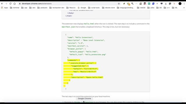Click the gray dash extension icon
The image size is (186, 104).
click(136, 4)
